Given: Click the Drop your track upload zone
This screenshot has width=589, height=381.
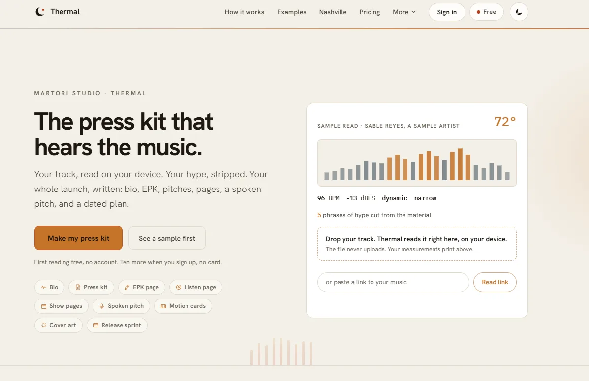Looking at the screenshot, I should tap(417, 244).
